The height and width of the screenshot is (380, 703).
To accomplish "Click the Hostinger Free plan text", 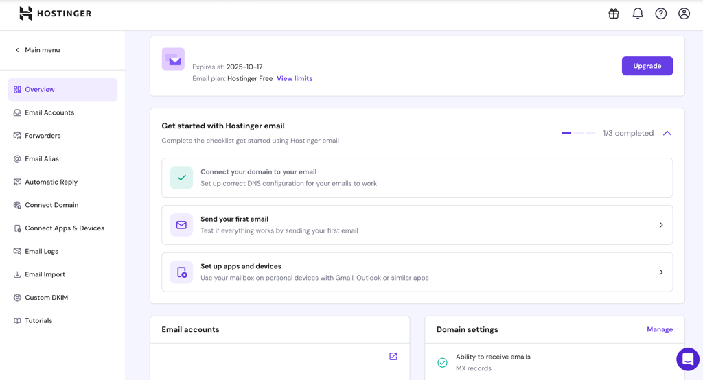I will pyautogui.click(x=250, y=78).
